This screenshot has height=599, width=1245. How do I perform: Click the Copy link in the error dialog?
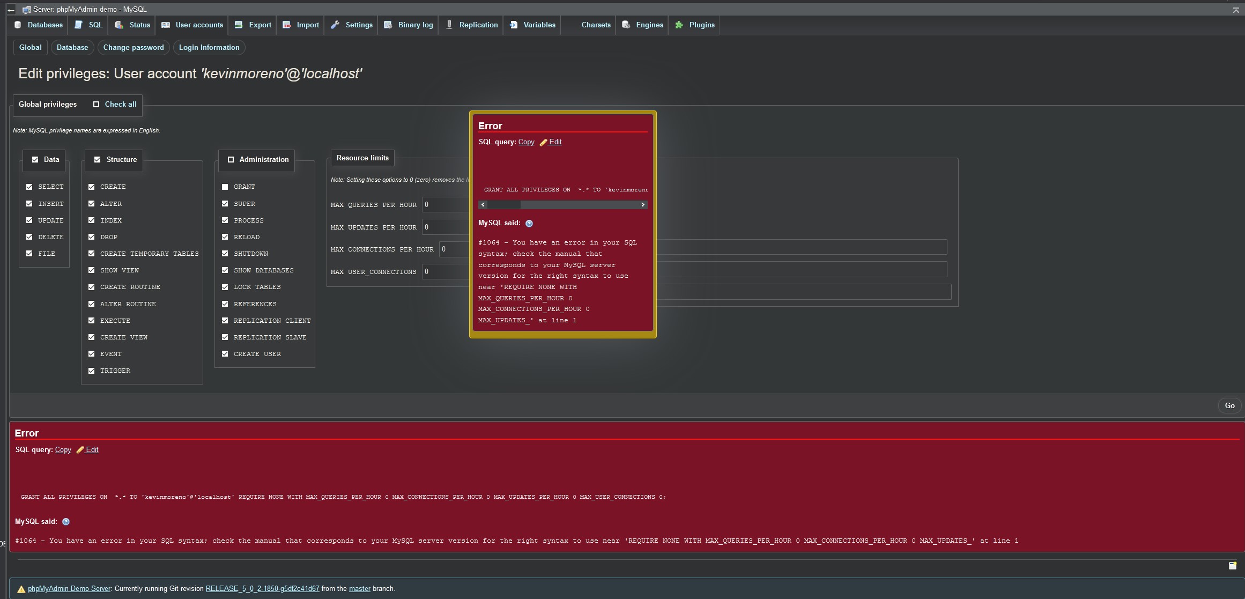[525, 142]
